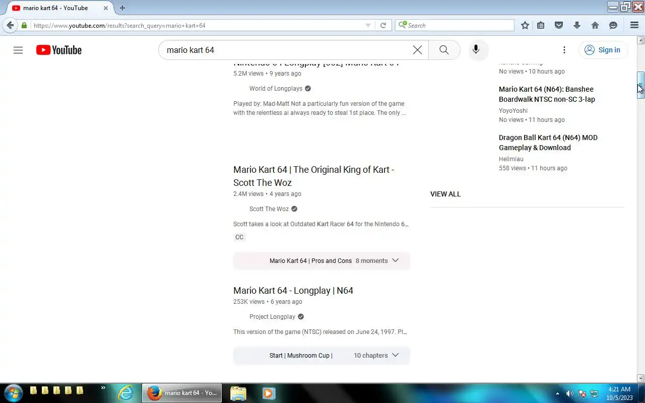This screenshot has height=403, width=645.
Task: Show hidden system tray icons
Action: 557,393
